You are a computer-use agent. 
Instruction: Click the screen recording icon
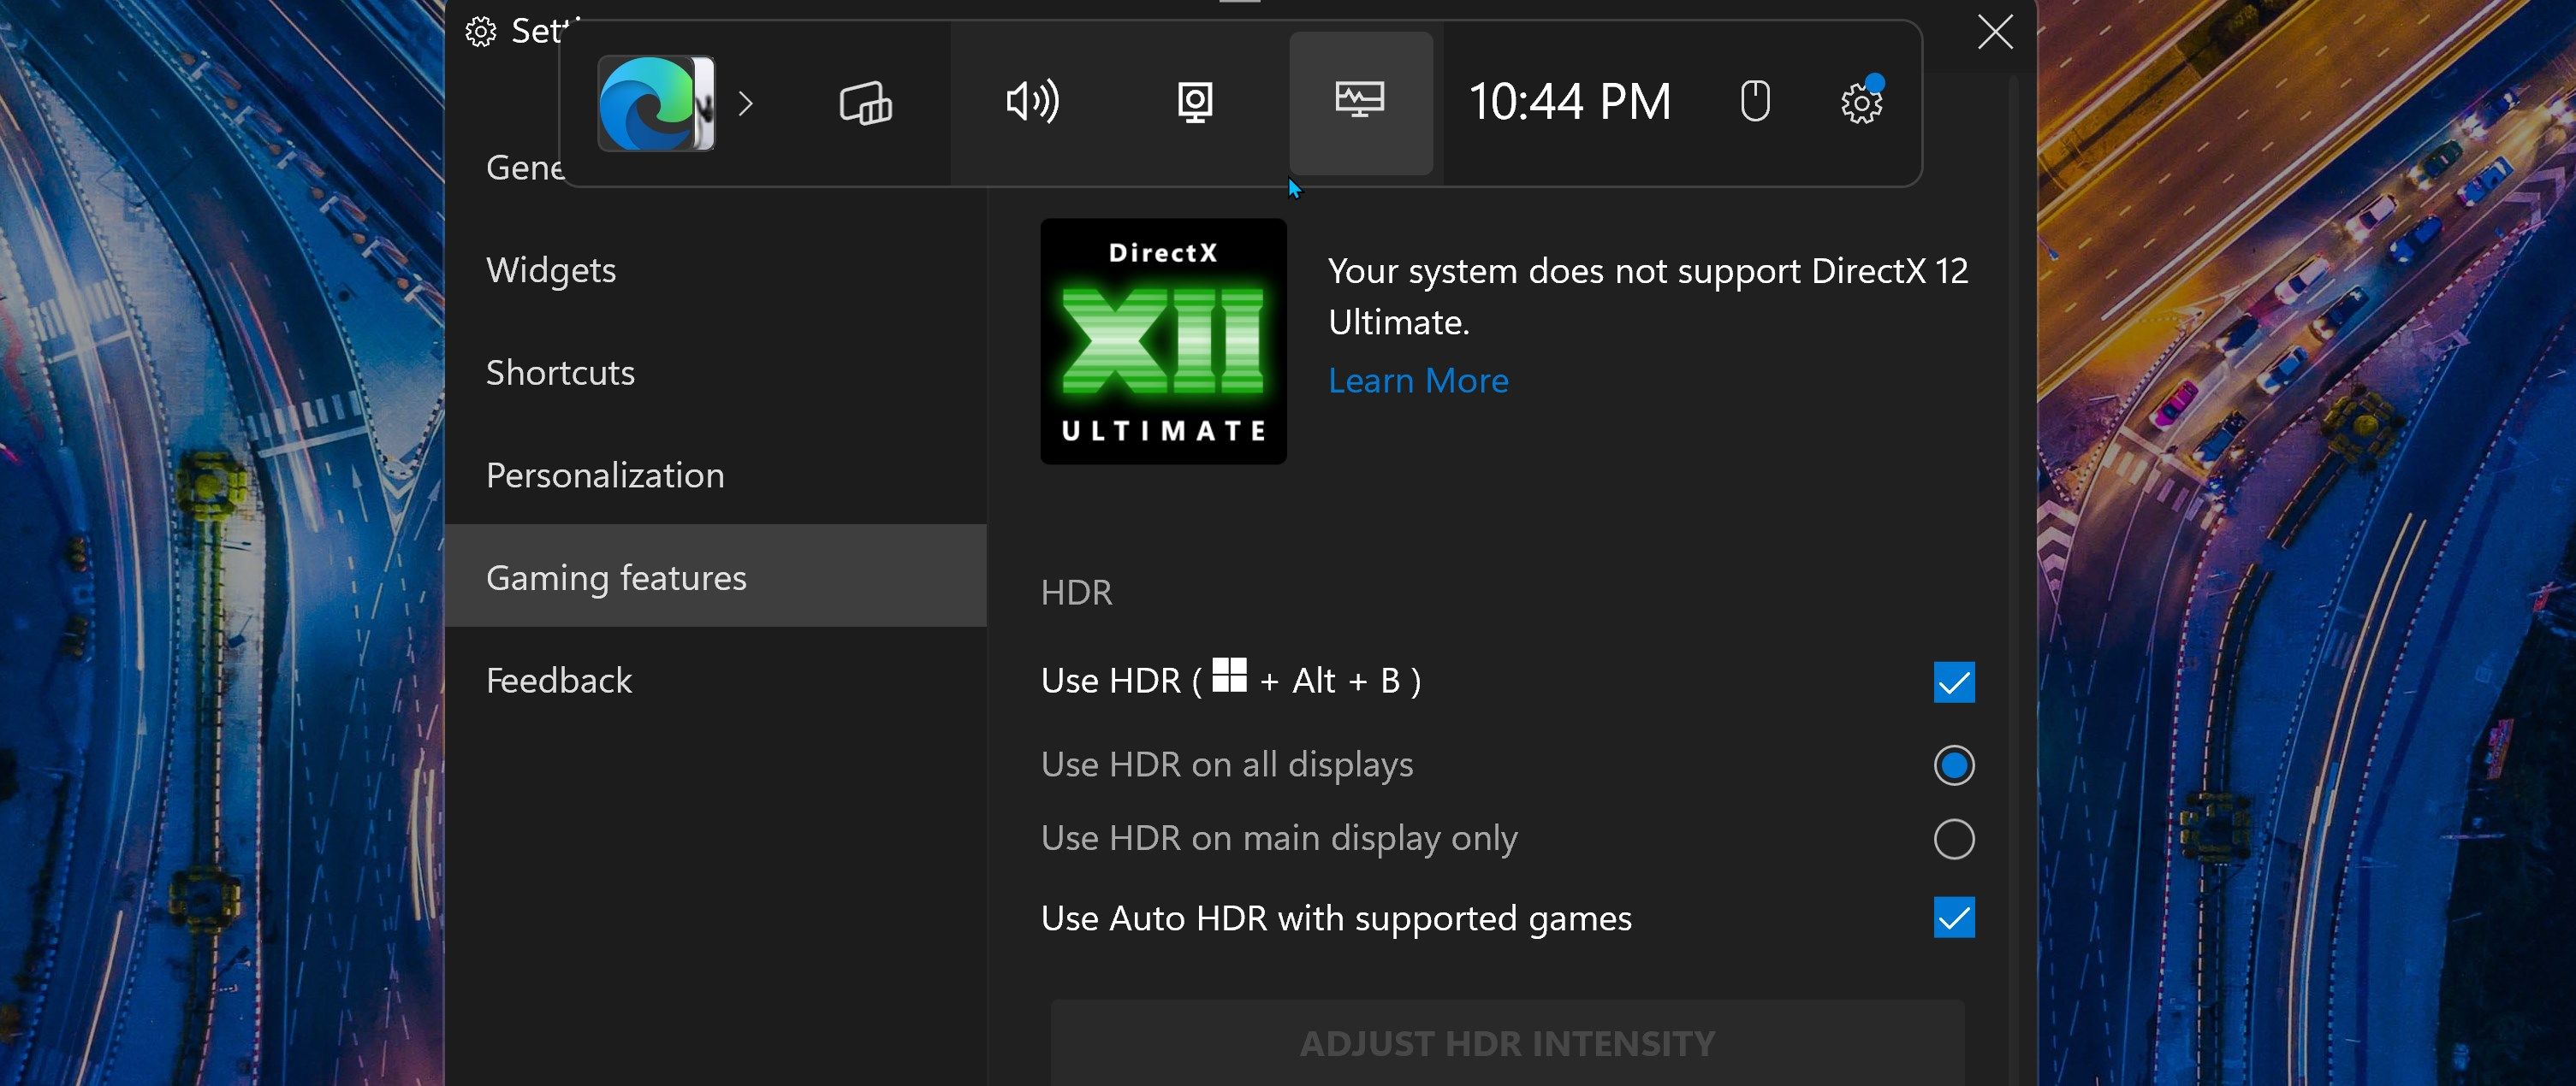tap(1196, 102)
